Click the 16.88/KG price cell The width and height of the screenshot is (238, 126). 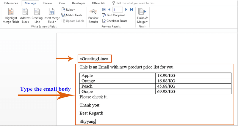tap(193, 81)
